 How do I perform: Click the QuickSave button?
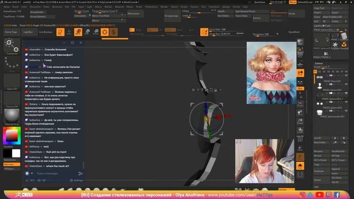click(259, 2)
